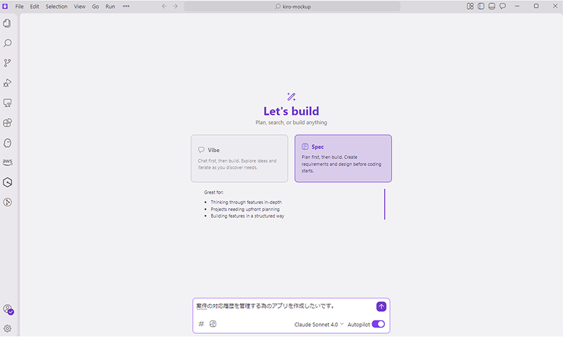The image size is (563, 337).
Task: Toggle the bottom panel layout icon
Action: pyautogui.click(x=492, y=6)
